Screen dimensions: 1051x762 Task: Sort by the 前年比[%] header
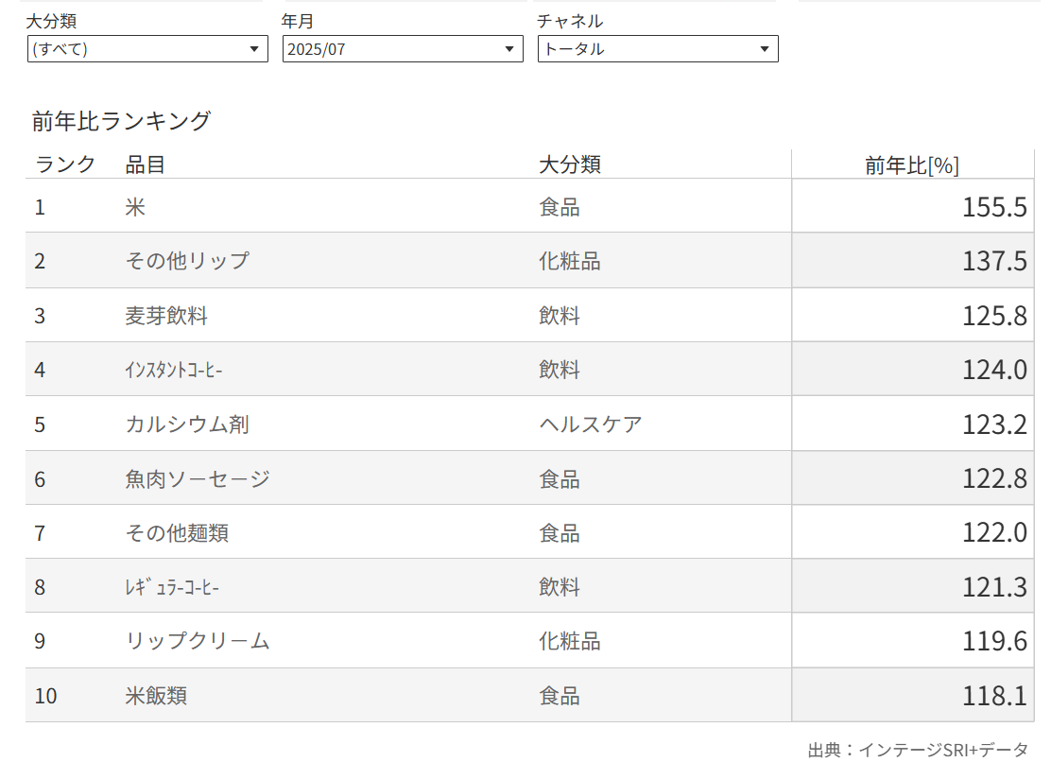coord(912,165)
